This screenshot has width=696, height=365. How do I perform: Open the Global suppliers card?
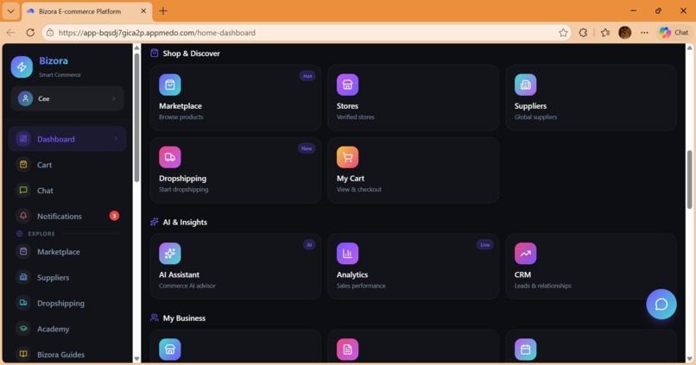(x=591, y=98)
